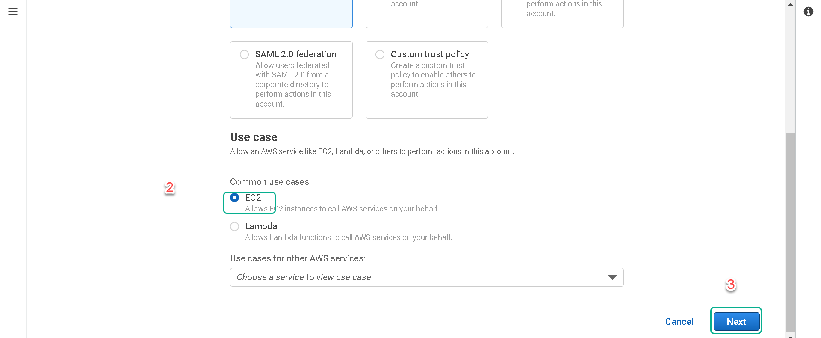Viewport: 821px width, 338px height.
Task: Click the Custom trust policy card
Action: coord(427,80)
